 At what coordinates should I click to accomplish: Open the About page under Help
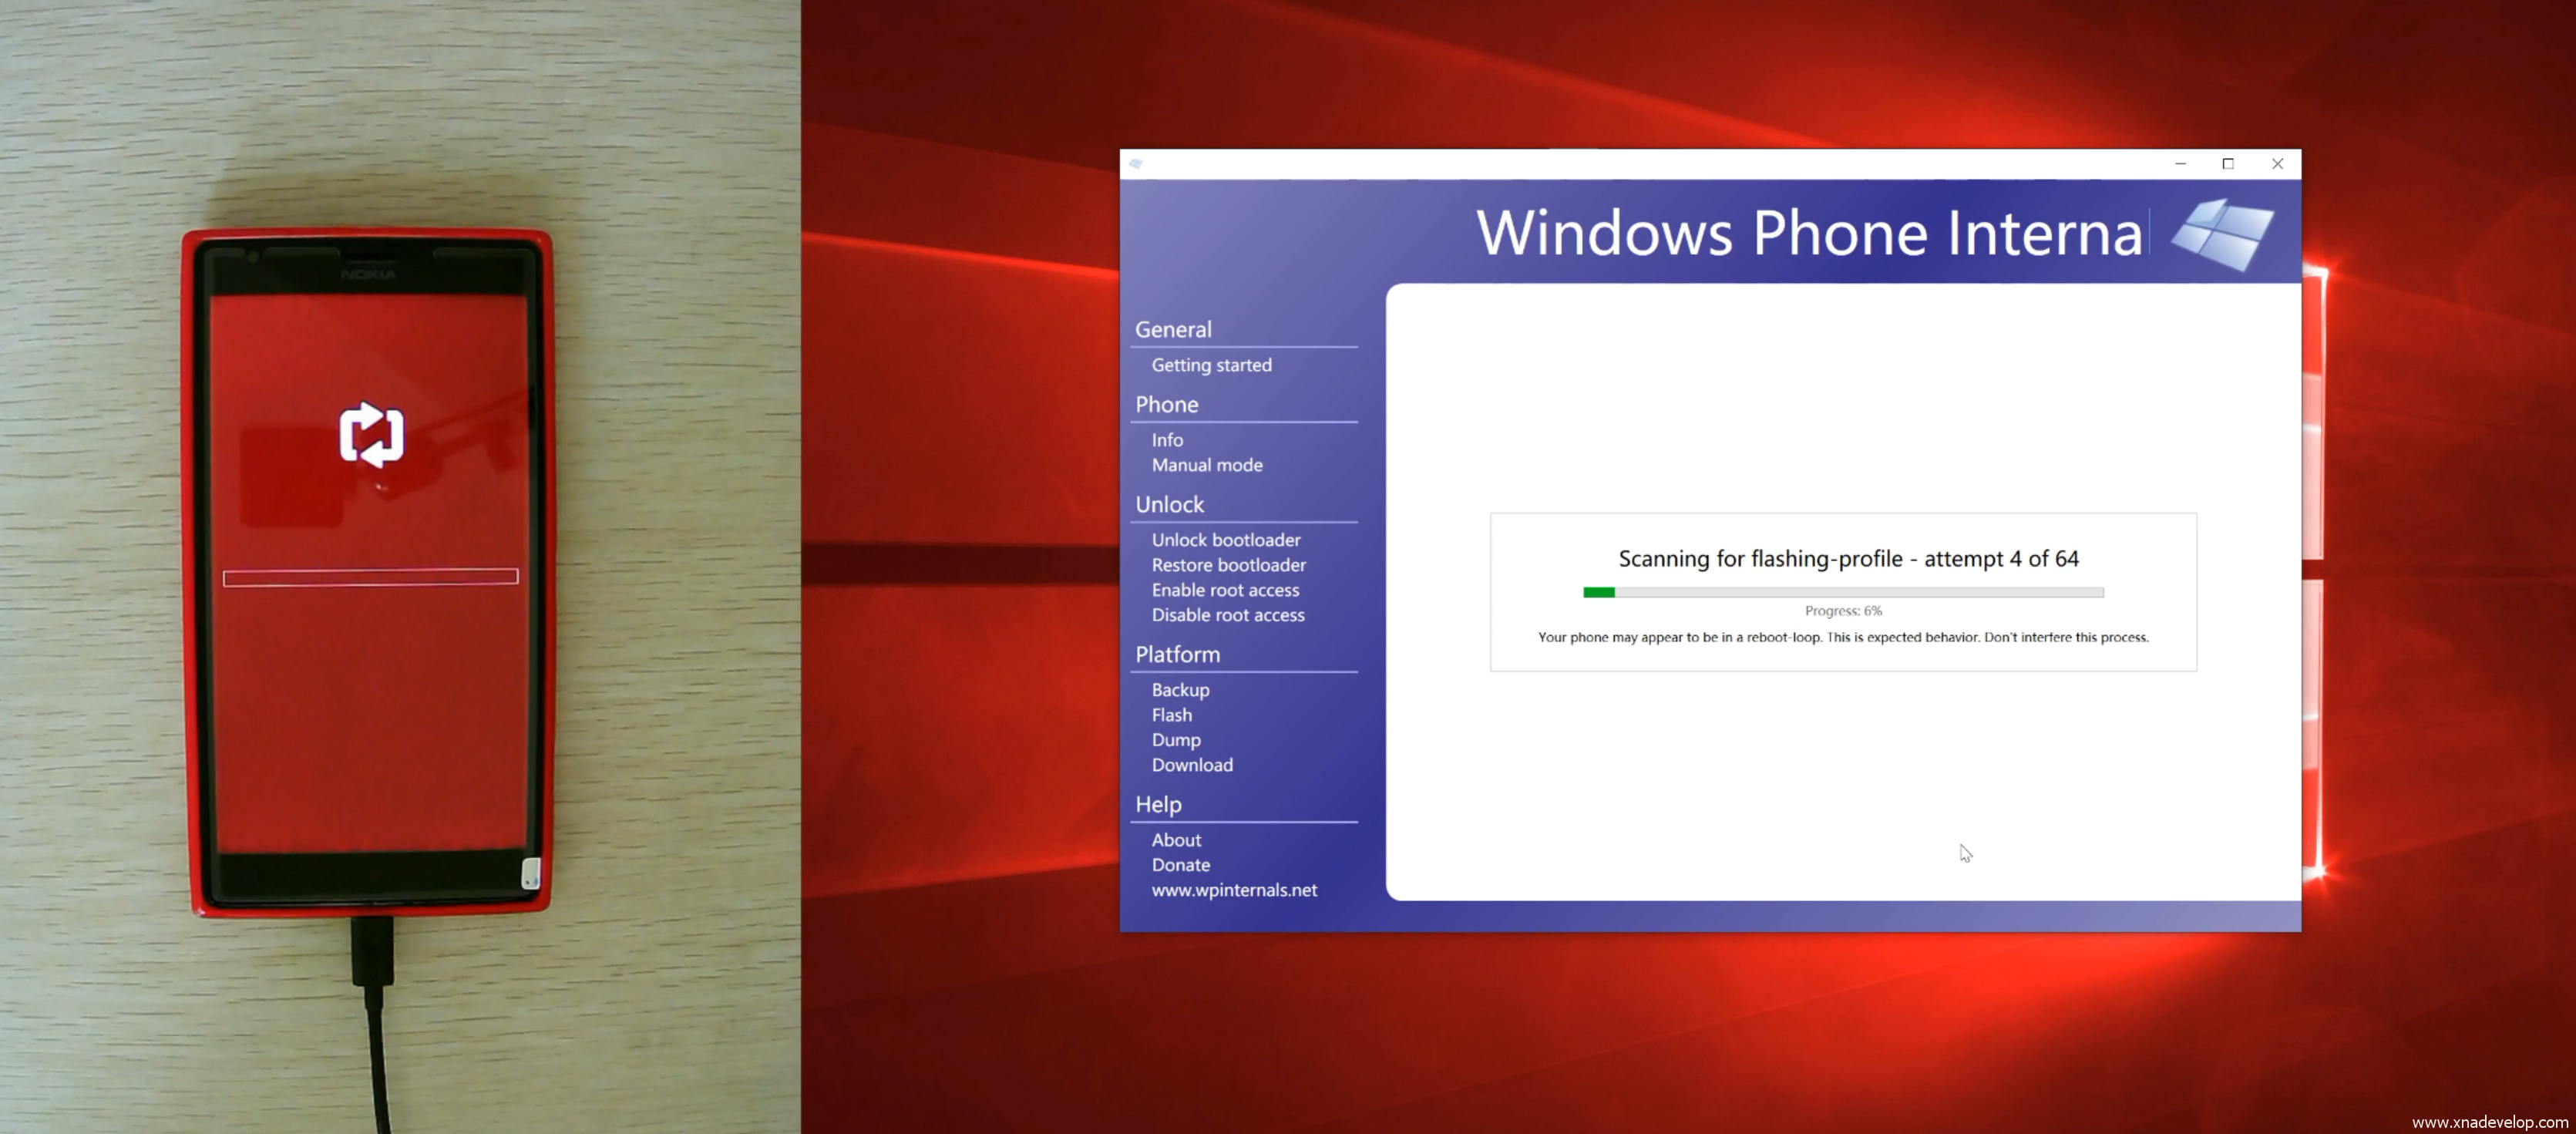pos(1176,840)
